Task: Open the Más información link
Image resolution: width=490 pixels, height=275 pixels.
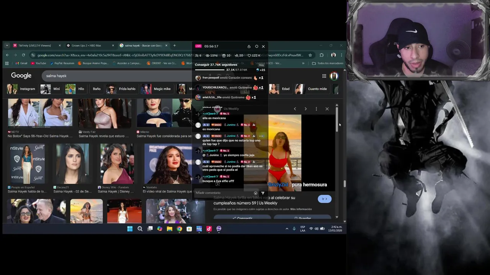Action: click(x=301, y=209)
